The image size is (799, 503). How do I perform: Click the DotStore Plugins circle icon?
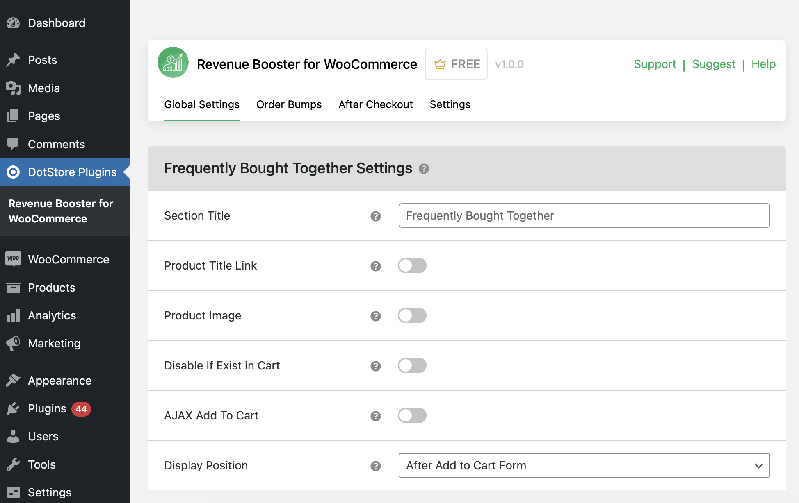(13, 172)
